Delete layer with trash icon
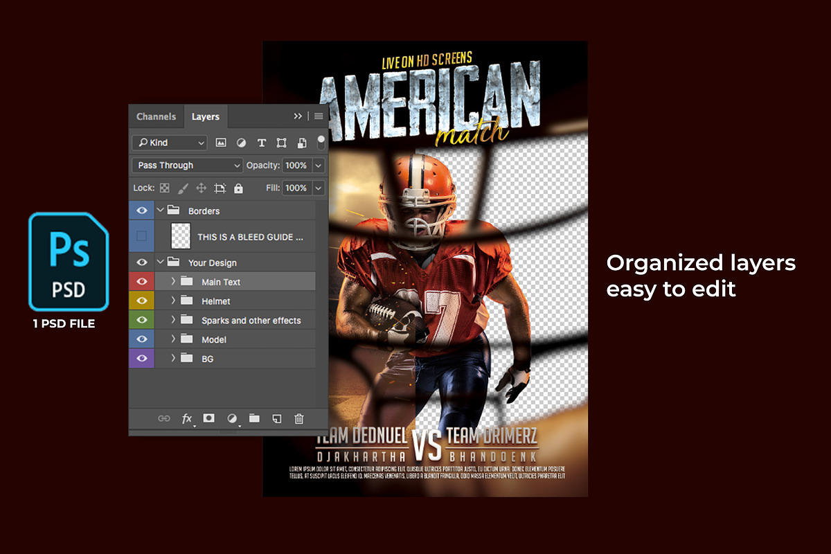 coord(299,418)
